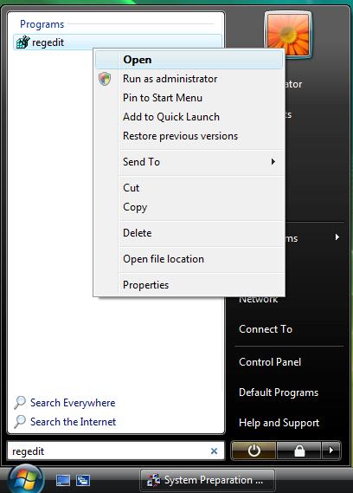Click the Send To submenu arrow
Image resolution: width=353 pixels, height=493 pixels.
(x=273, y=162)
